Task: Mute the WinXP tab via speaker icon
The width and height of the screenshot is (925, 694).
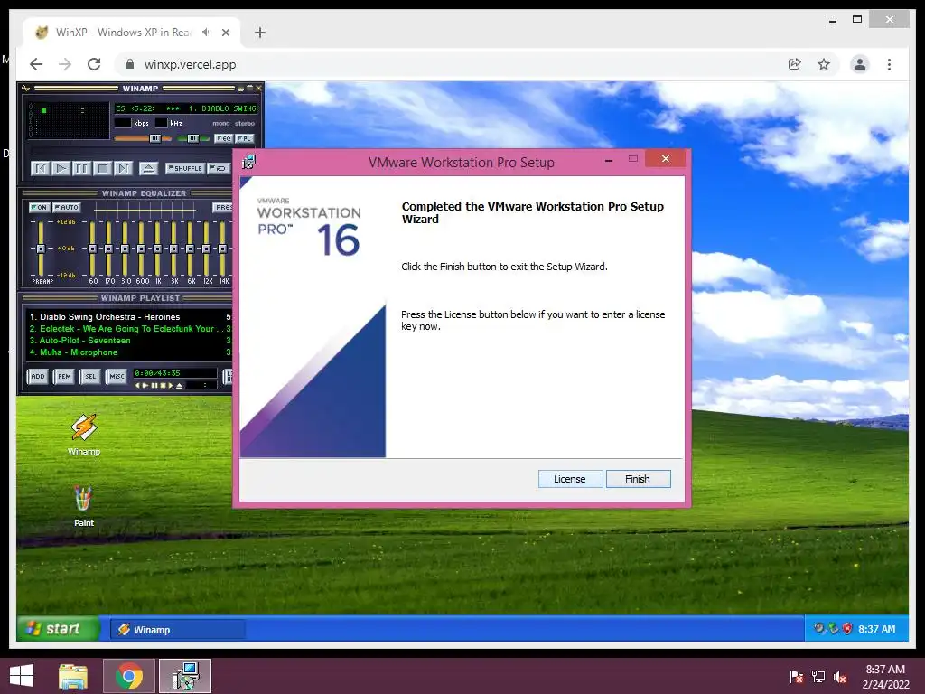Action: tap(206, 33)
